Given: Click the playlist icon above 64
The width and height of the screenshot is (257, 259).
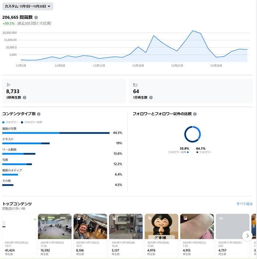Looking at the screenshot, I should [x=135, y=85].
